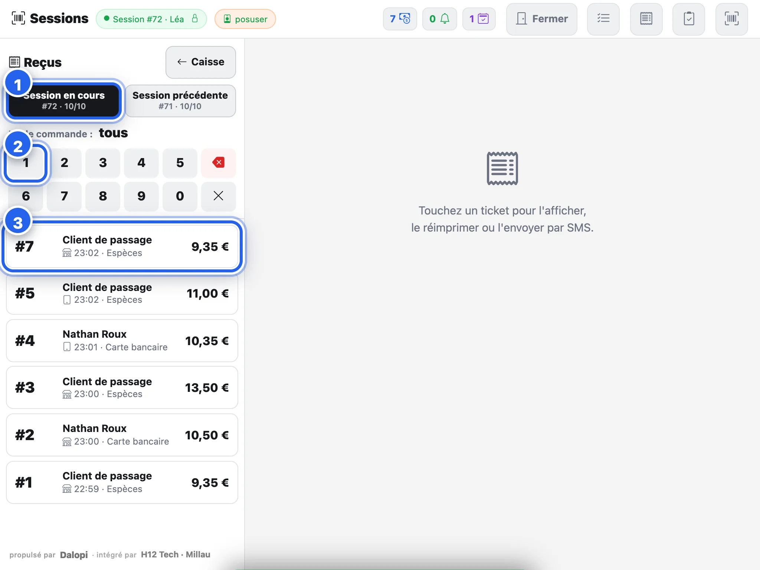Tap the red backspace key on keypad

pyautogui.click(x=218, y=163)
